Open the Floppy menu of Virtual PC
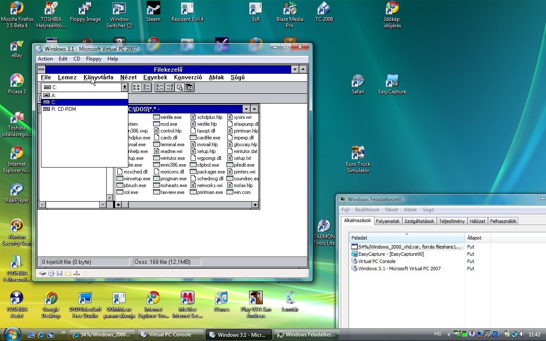This screenshot has height=341, width=546. click(94, 59)
